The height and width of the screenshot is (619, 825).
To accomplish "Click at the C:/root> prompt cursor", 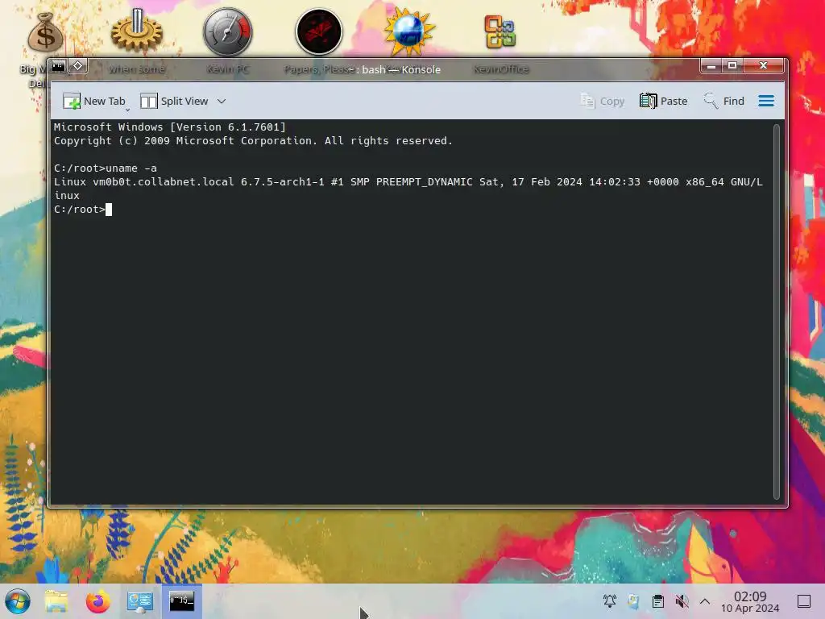I will [109, 210].
